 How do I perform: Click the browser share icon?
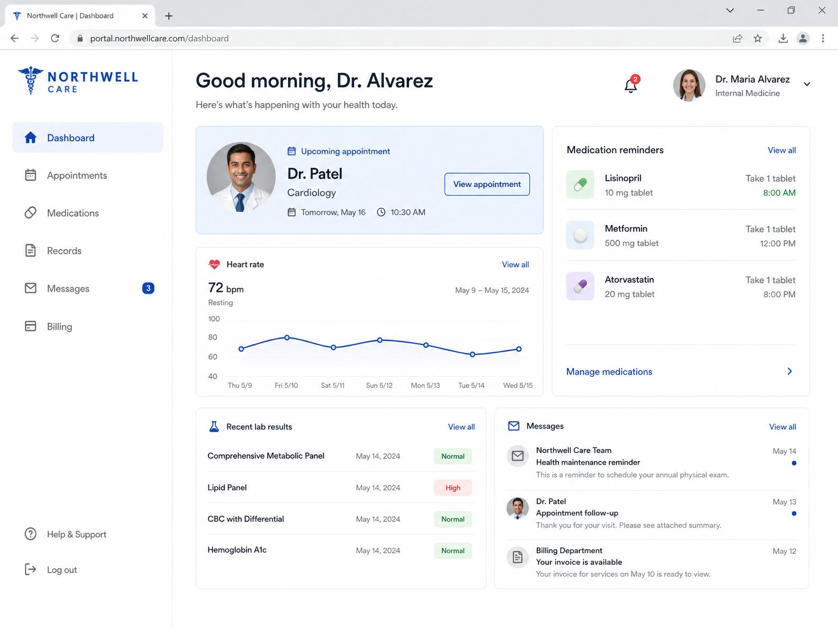click(x=737, y=38)
